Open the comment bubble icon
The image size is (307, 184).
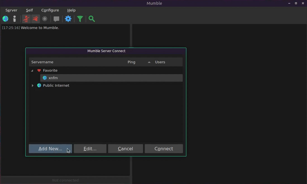tap(56, 19)
